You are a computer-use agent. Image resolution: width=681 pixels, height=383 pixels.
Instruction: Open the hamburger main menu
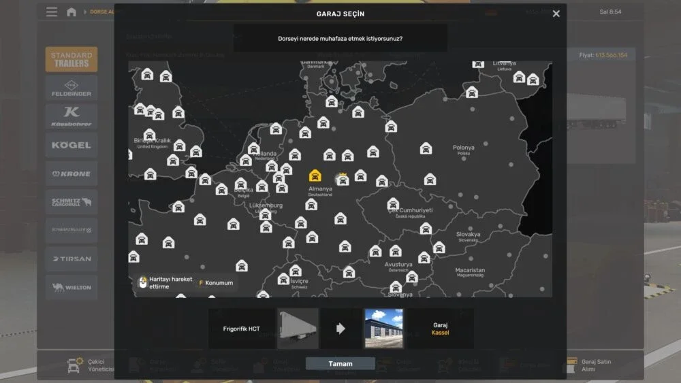[x=52, y=12]
